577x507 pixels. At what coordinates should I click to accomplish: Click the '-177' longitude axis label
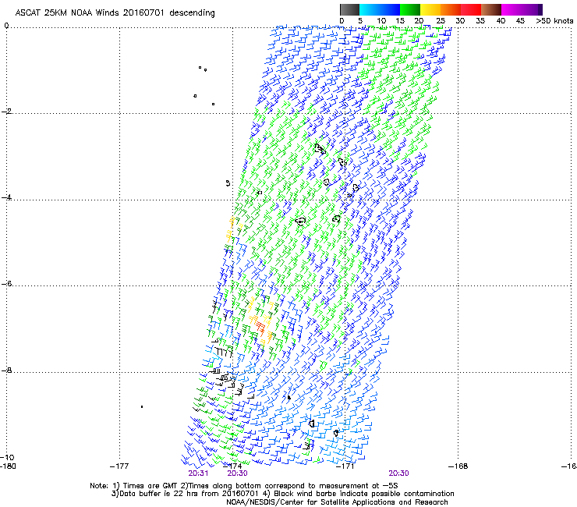[119, 466]
